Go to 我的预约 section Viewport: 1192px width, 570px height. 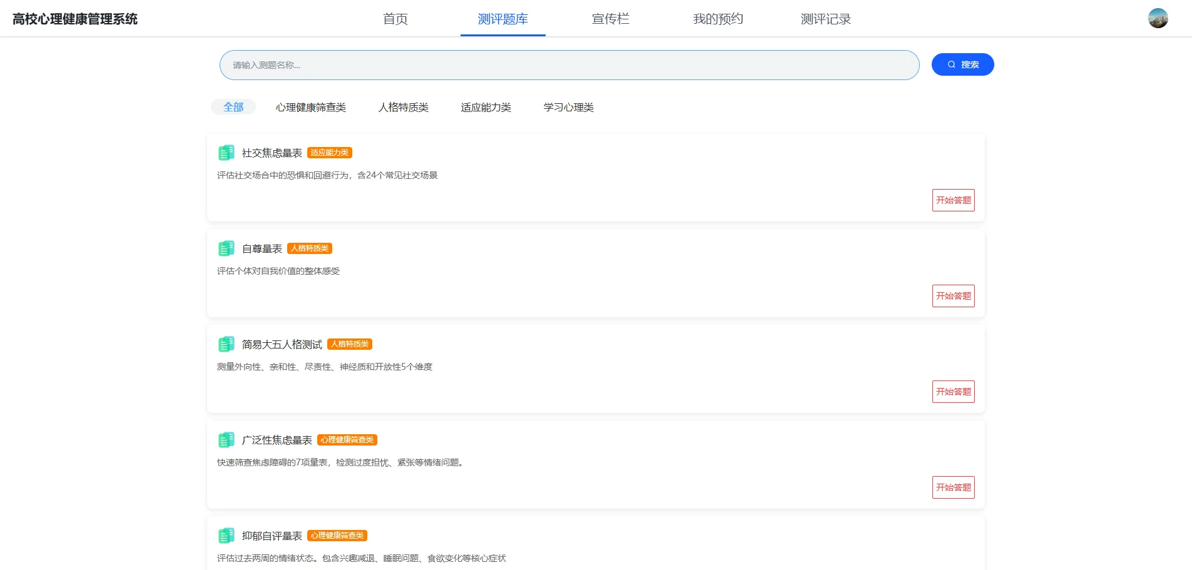[718, 19]
